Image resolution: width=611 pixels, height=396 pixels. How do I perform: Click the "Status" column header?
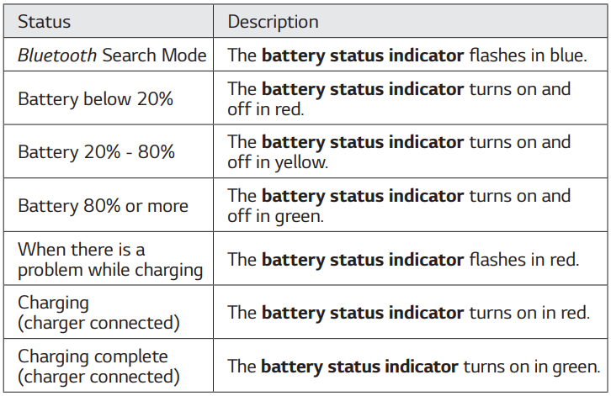(x=45, y=21)
